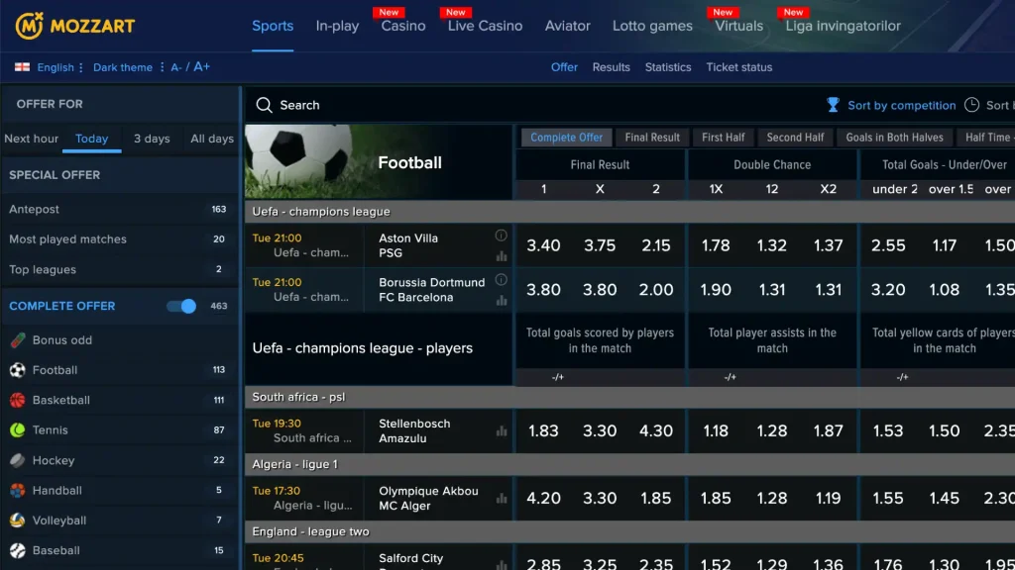Image resolution: width=1015 pixels, height=570 pixels.
Task: Click the England flag language icon
Action: pyautogui.click(x=22, y=67)
